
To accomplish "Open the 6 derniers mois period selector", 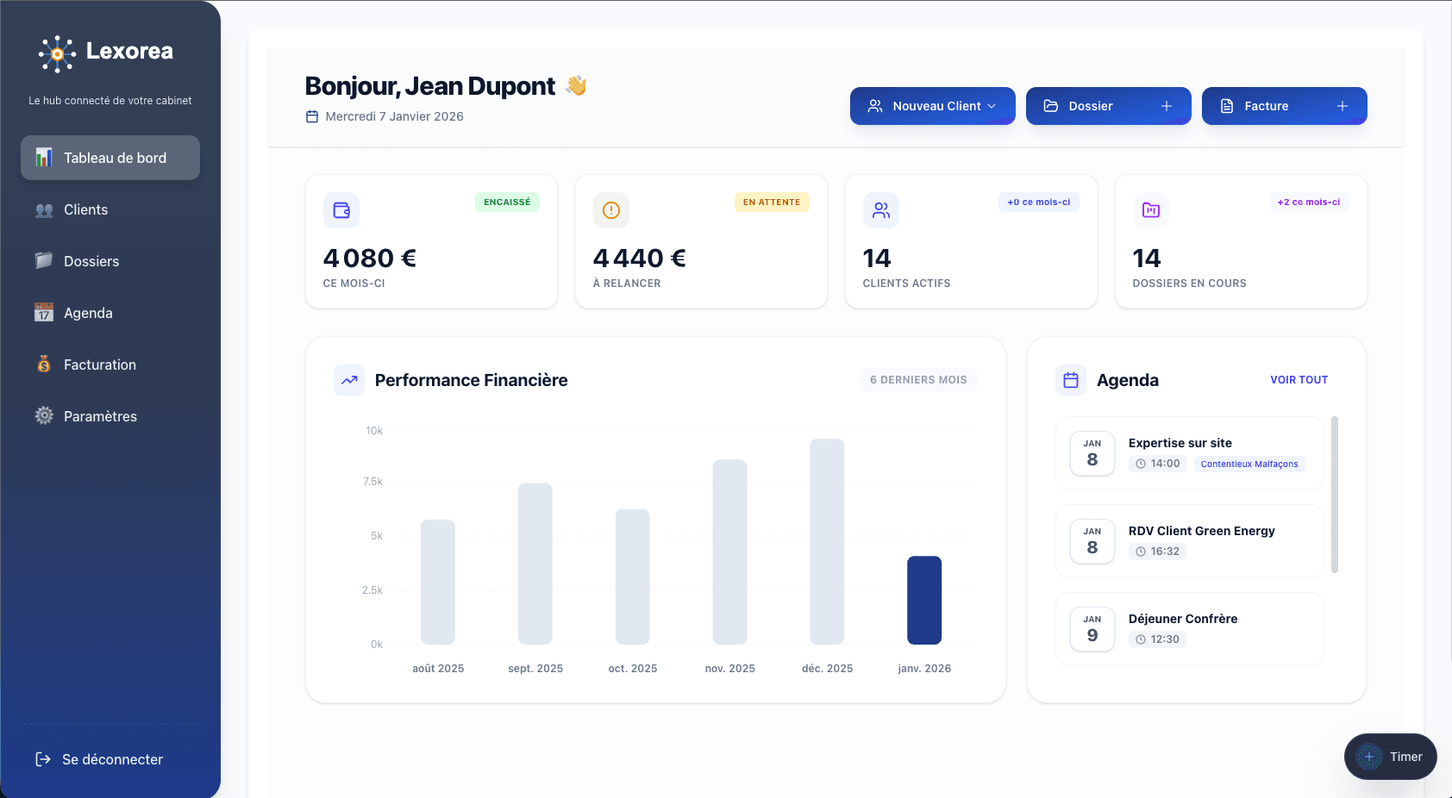I will point(917,379).
